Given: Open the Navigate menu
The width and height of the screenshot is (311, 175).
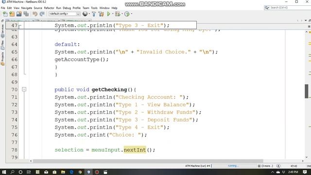Looking at the screenshot, I should point(27,8).
